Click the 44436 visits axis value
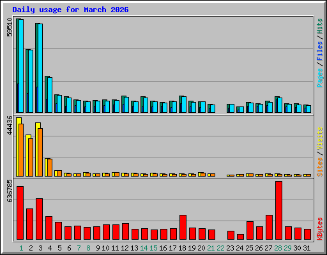327x255 pixels. click(10, 126)
